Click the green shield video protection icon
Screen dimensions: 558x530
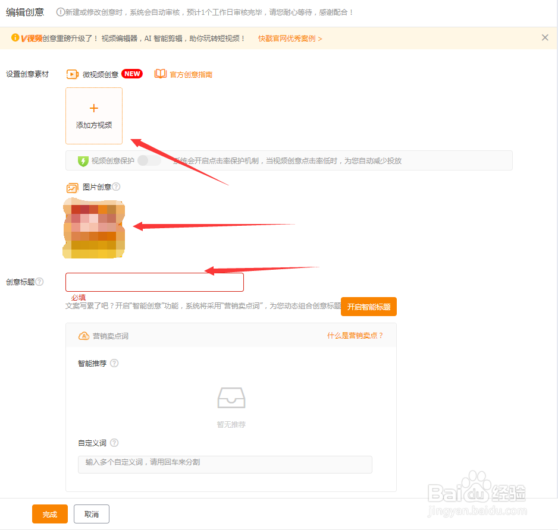point(83,161)
